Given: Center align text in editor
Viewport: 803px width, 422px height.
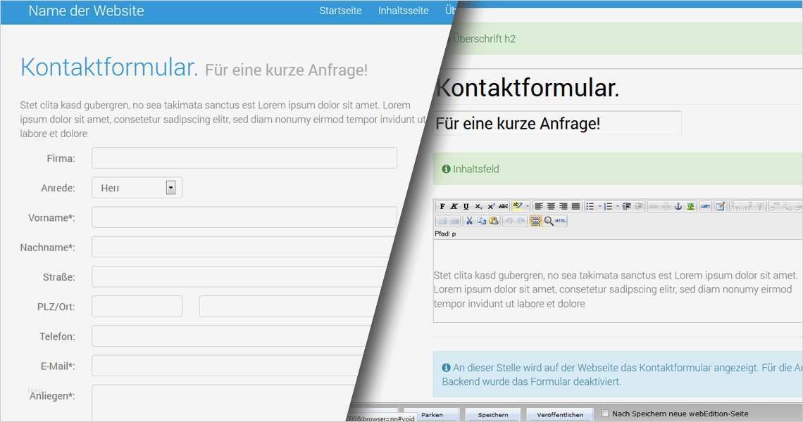Looking at the screenshot, I should [551, 206].
